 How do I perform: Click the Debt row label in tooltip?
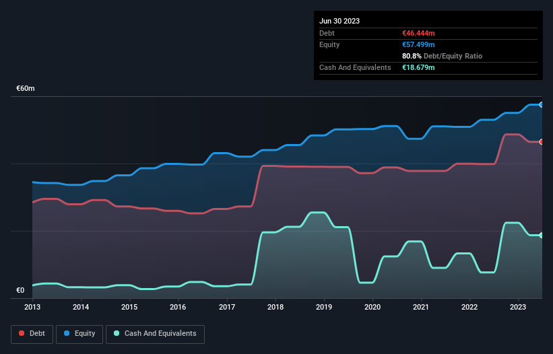(x=327, y=33)
